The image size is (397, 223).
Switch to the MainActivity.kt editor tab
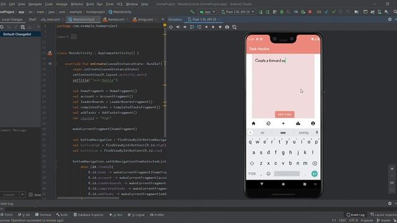(x=83, y=19)
